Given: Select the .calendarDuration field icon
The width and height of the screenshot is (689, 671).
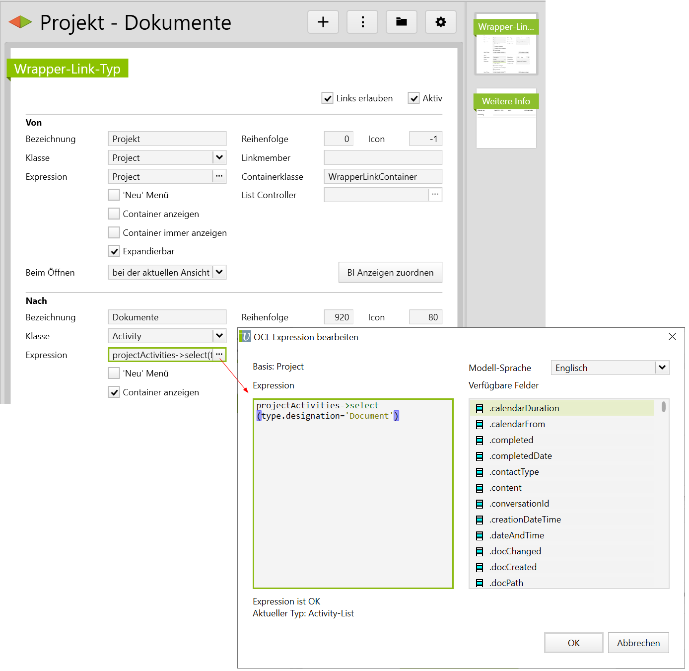Looking at the screenshot, I should pos(480,408).
